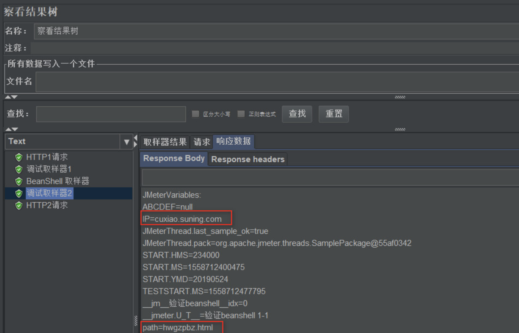Image resolution: width=519 pixels, height=333 pixels.
Task: Click split divider grip above search row
Action: (400, 97)
